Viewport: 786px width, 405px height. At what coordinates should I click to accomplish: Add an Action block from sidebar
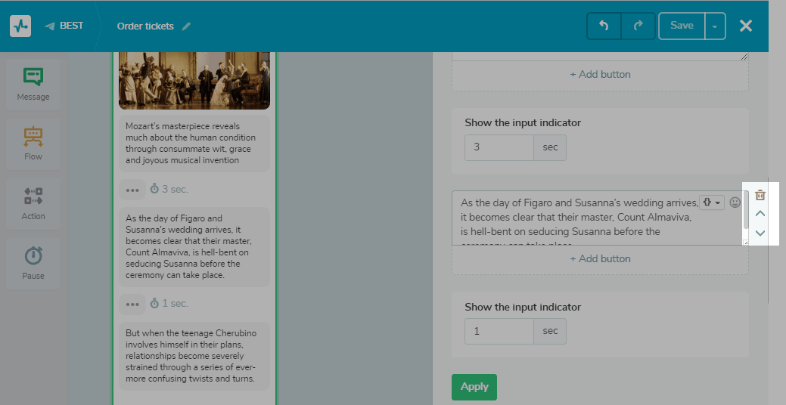[33, 202]
